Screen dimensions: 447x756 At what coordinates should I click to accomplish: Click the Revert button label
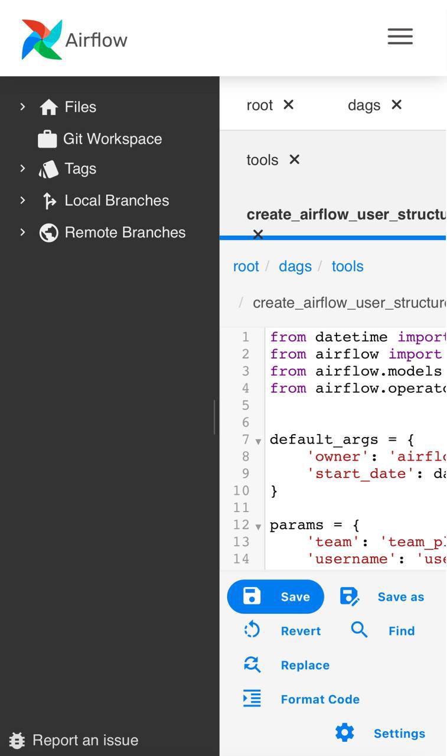click(301, 631)
